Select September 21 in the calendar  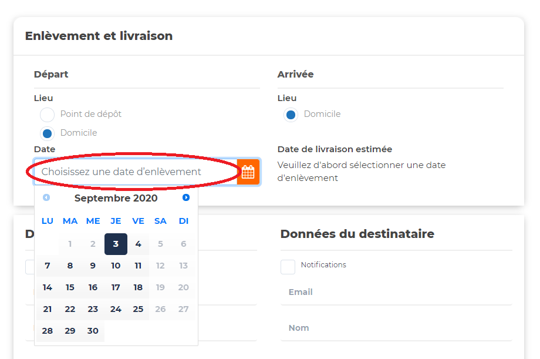(x=48, y=309)
